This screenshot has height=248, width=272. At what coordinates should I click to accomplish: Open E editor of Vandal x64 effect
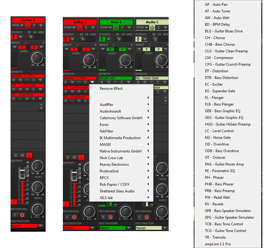pos(122,82)
